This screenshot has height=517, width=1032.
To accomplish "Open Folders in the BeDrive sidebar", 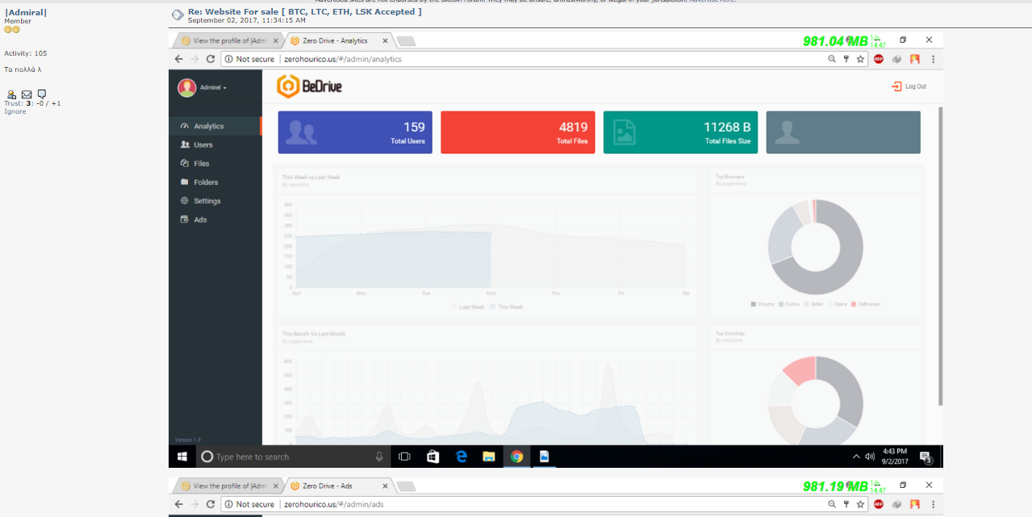I will pyautogui.click(x=215, y=182).
